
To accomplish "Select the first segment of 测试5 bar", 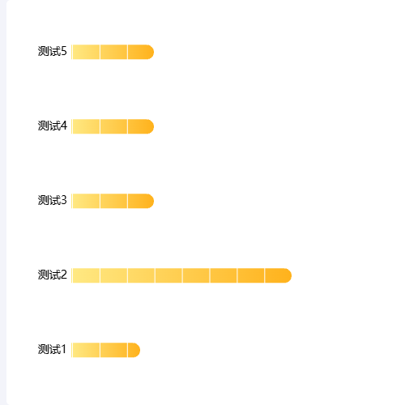I will [x=86, y=52].
